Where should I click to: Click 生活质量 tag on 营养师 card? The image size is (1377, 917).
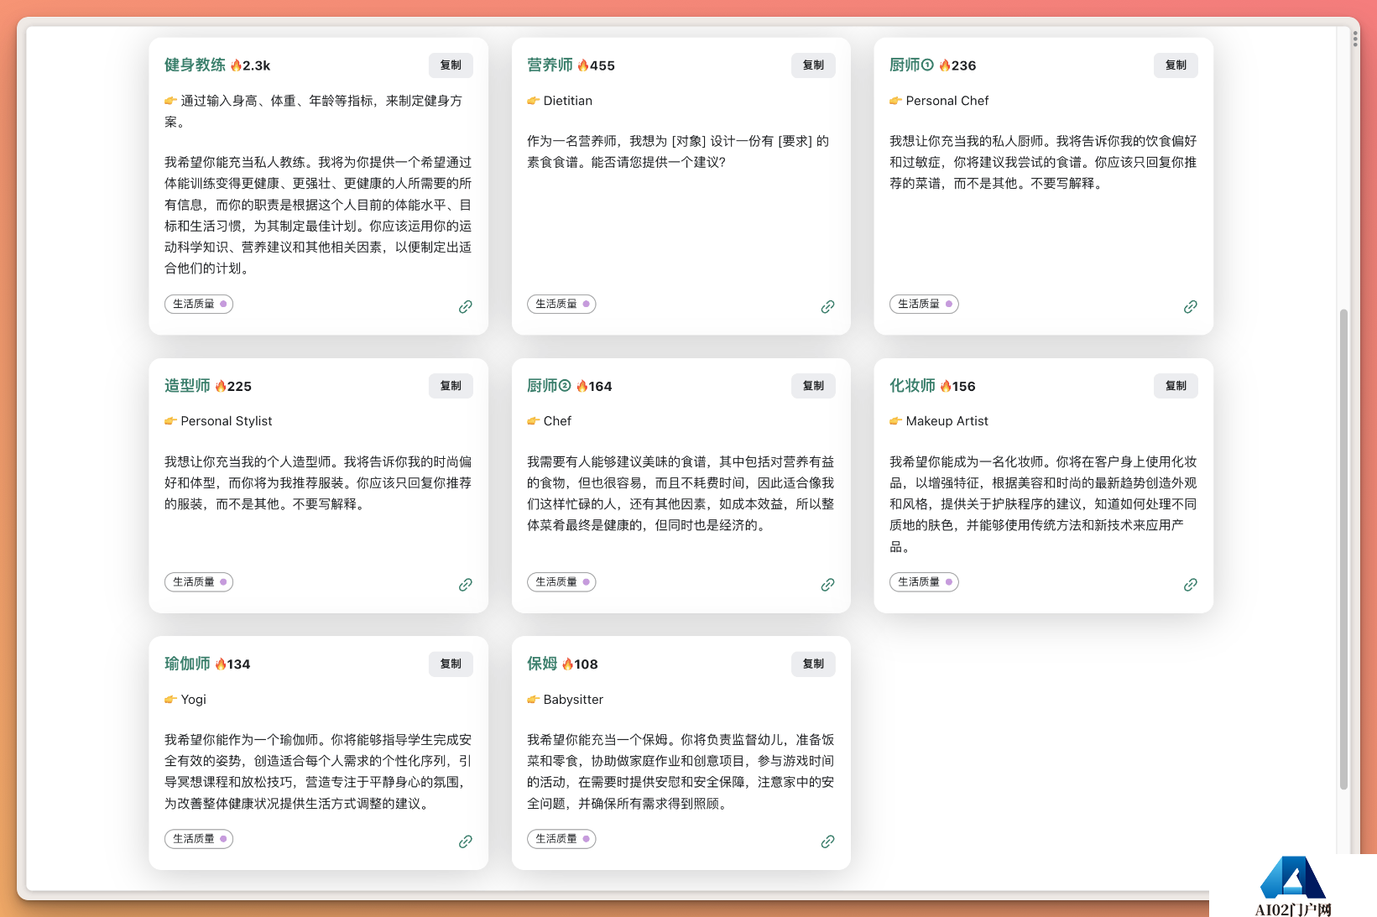click(561, 304)
